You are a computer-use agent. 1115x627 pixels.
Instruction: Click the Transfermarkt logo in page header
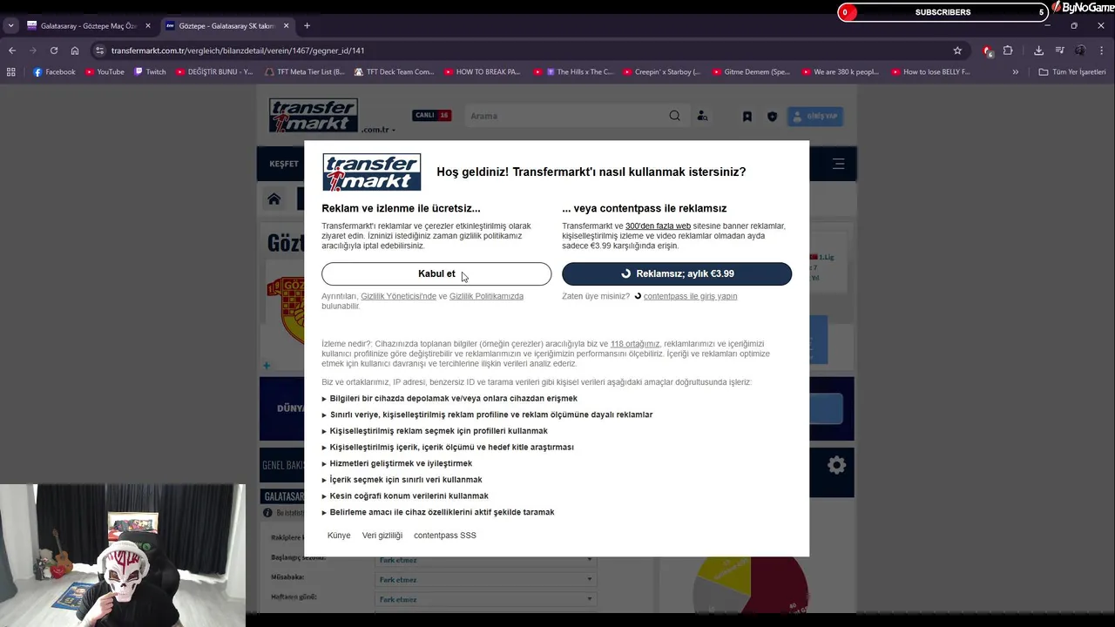(x=313, y=115)
